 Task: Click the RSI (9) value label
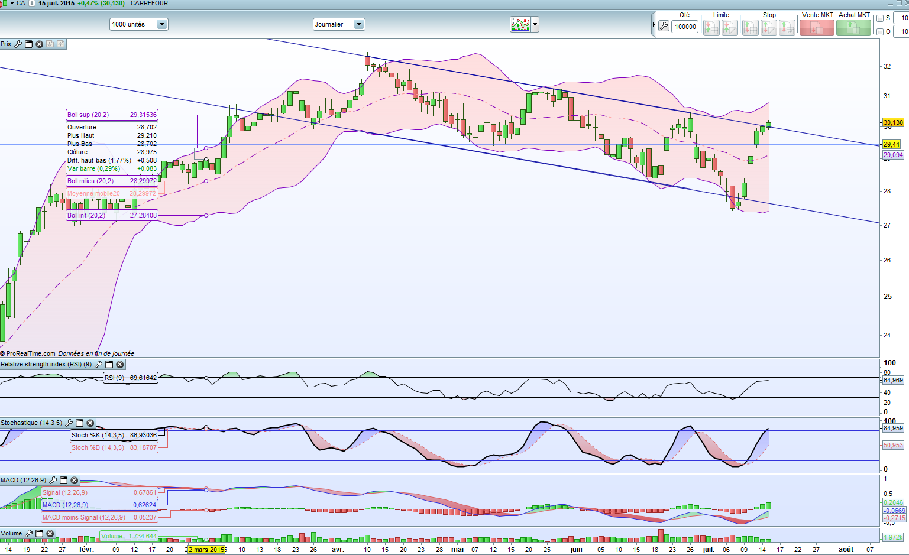(131, 378)
